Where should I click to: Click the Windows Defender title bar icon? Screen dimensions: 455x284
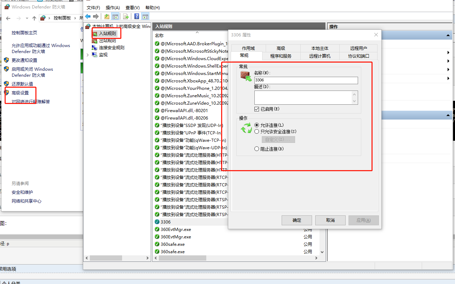[7, 7]
